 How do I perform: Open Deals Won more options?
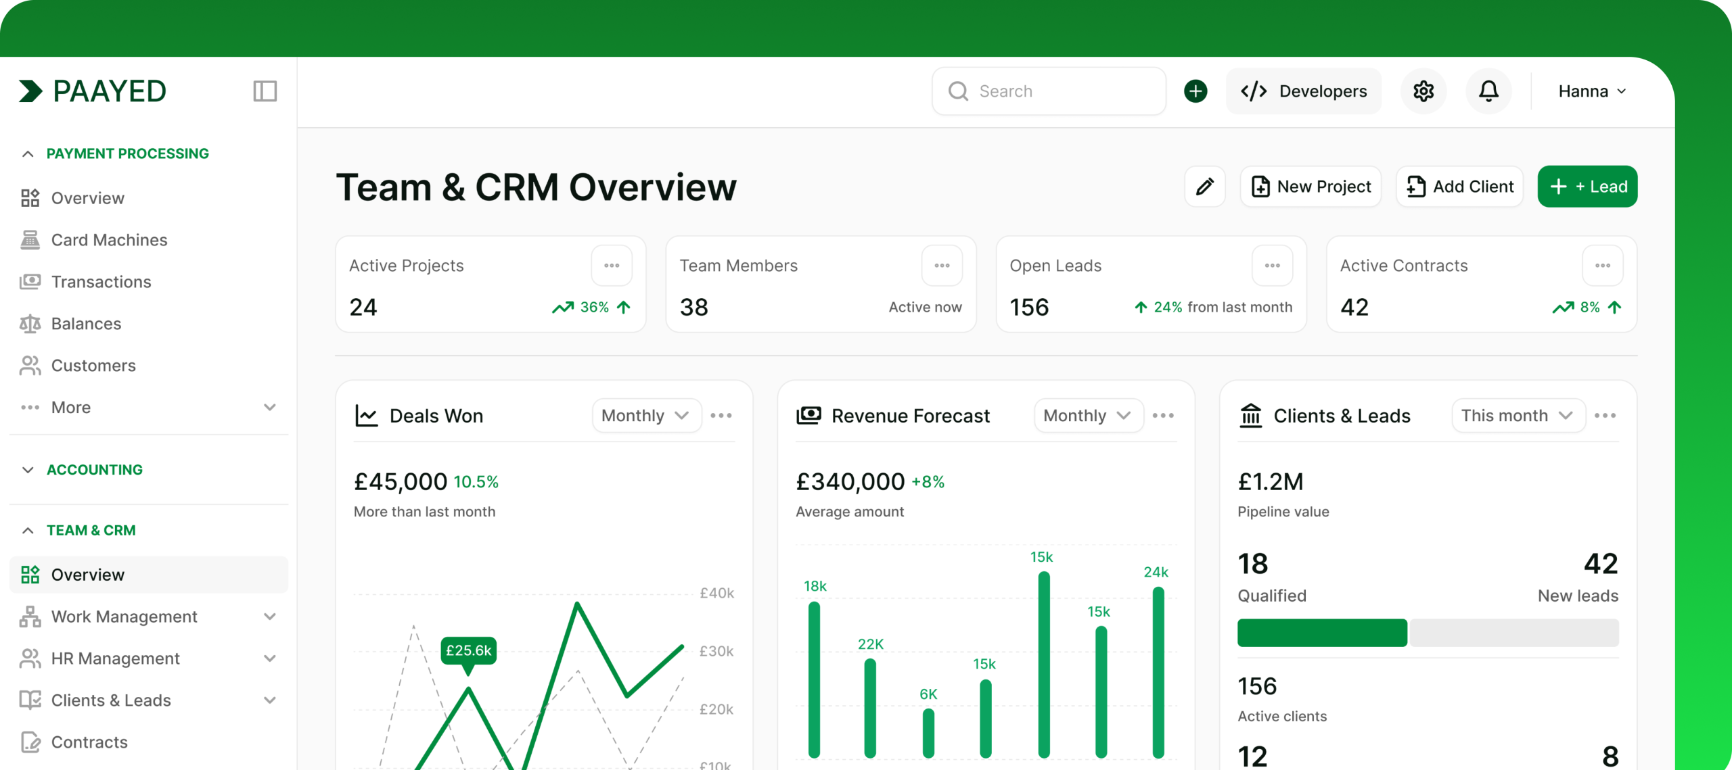coord(721,416)
